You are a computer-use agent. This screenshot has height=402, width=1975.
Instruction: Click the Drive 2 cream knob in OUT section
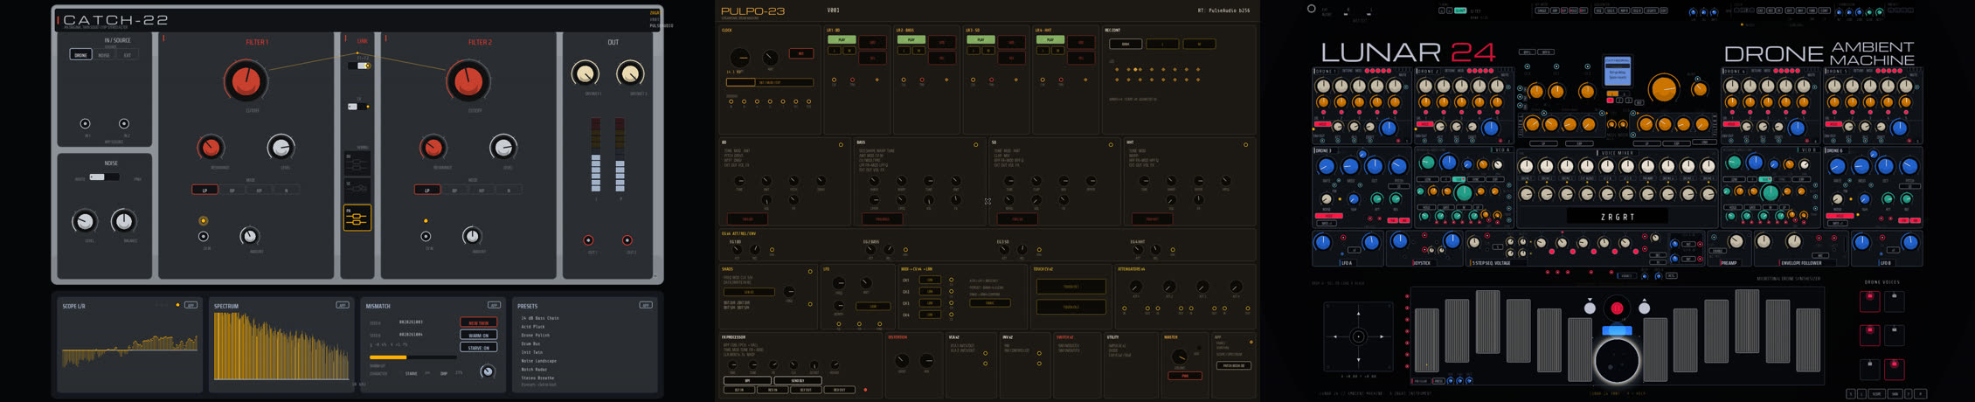(630, 74)
